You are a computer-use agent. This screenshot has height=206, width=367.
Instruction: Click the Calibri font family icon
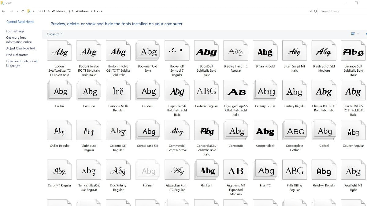click(60, 91)
